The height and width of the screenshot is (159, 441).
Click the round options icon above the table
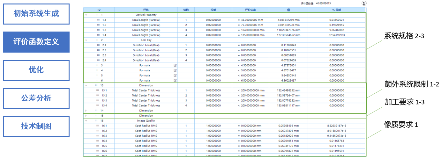click(x=364, y=3)
